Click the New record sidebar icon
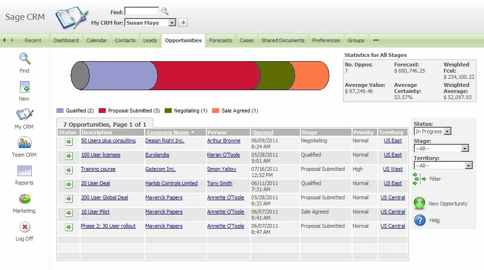The image size is (484, 270). tap(24, 87)
